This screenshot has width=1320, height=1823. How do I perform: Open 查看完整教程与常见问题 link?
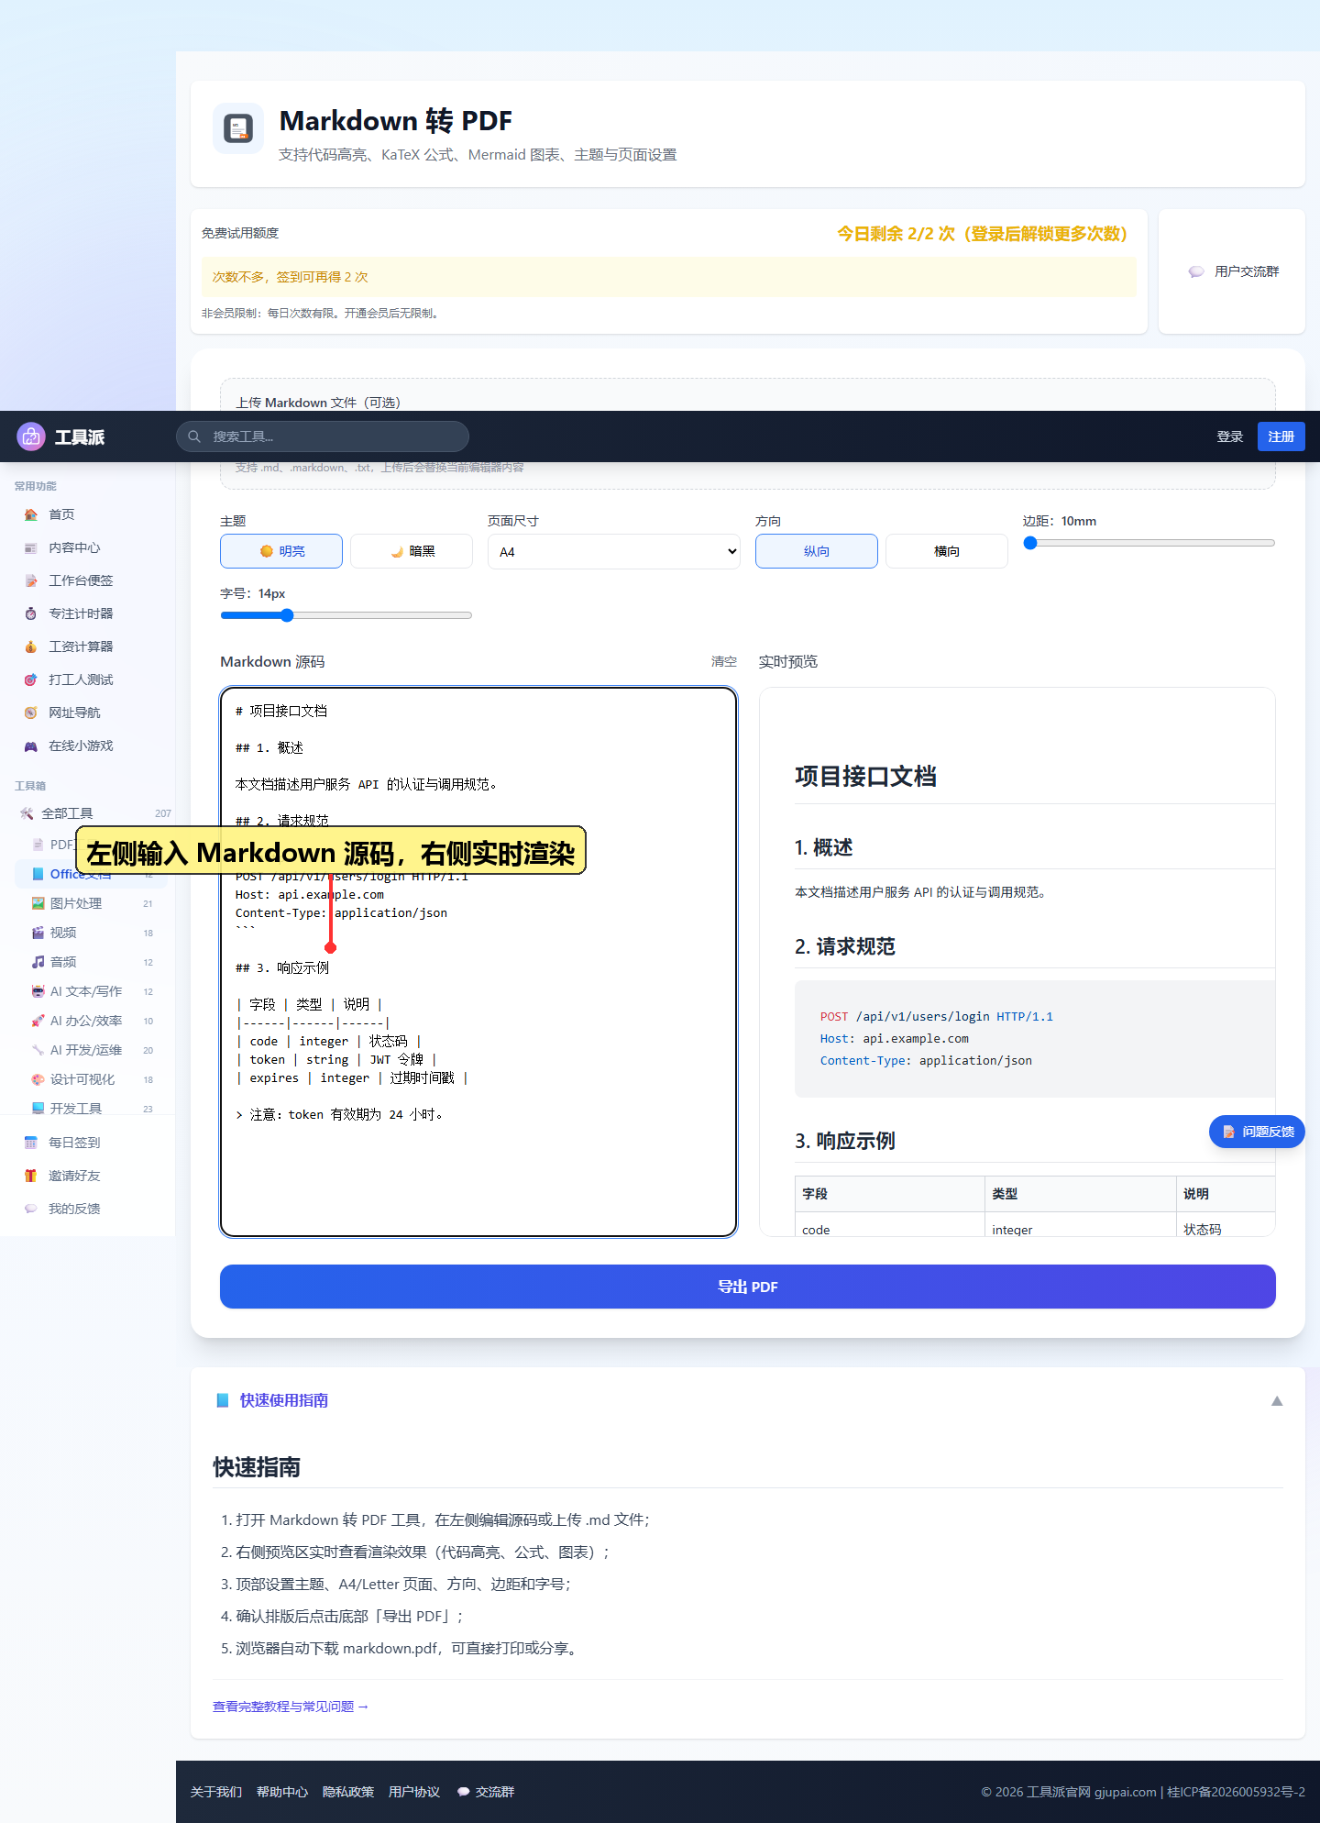(291, 1707)
